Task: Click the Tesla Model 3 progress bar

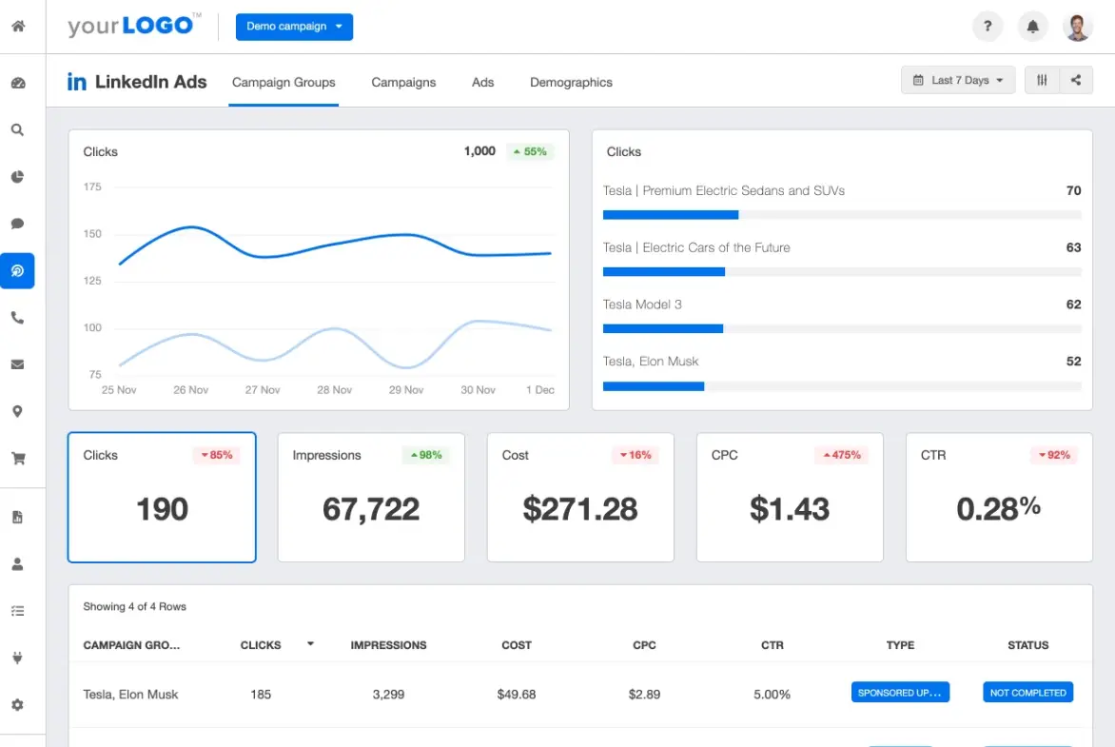Action: (842, 329)
